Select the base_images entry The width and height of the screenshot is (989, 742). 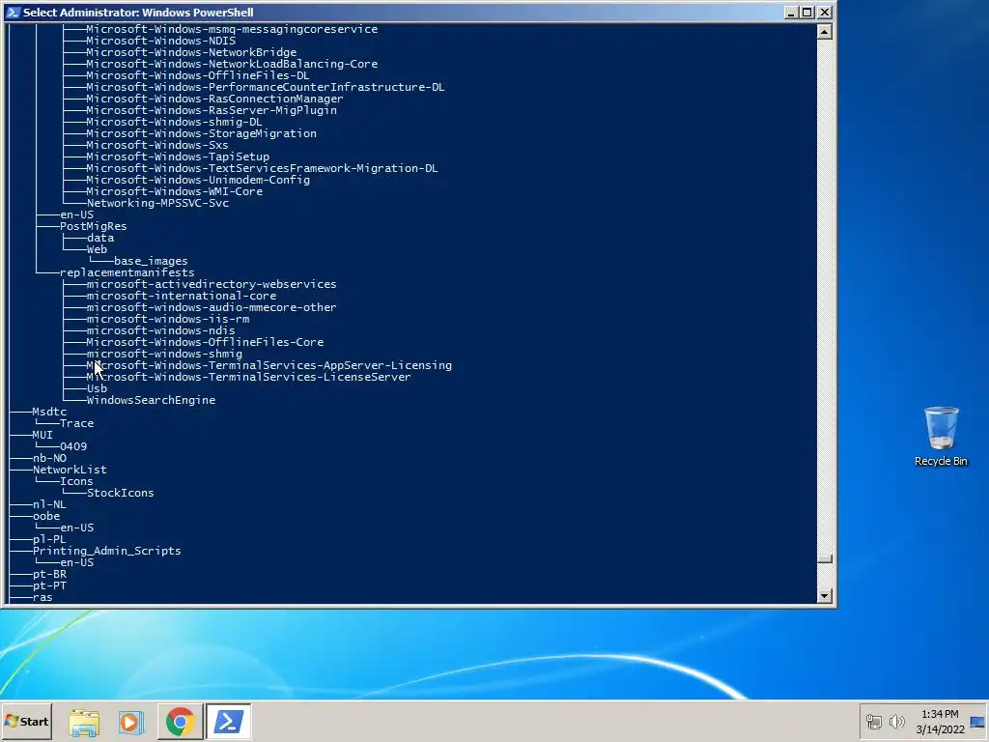click(151, 261)
